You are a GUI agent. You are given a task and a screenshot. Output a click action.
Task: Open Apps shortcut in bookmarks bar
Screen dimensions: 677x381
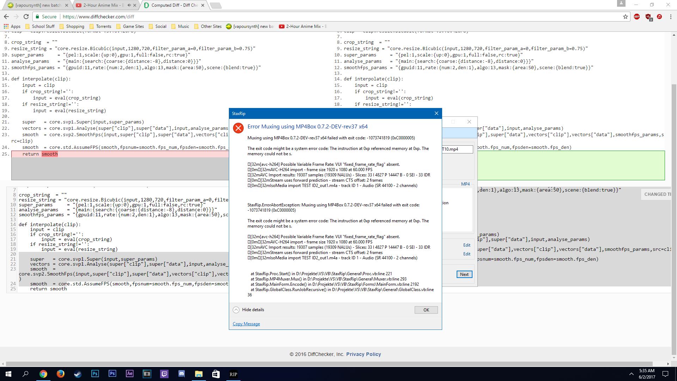12,26
